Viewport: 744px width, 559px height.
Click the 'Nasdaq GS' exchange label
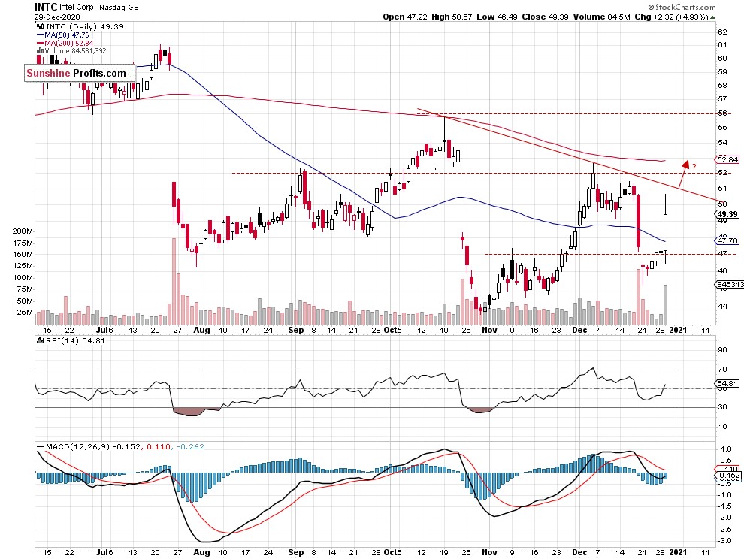[119, 8]
